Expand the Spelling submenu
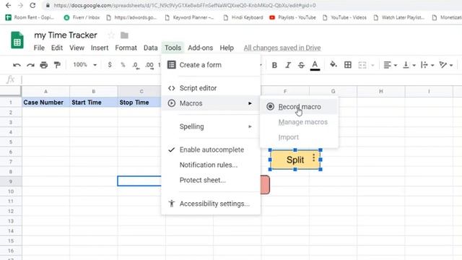 point(211,126)
